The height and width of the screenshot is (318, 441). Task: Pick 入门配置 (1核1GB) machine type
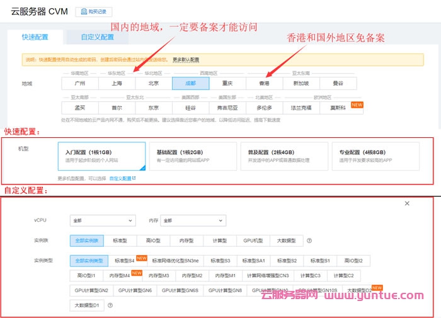click(101, 156)
